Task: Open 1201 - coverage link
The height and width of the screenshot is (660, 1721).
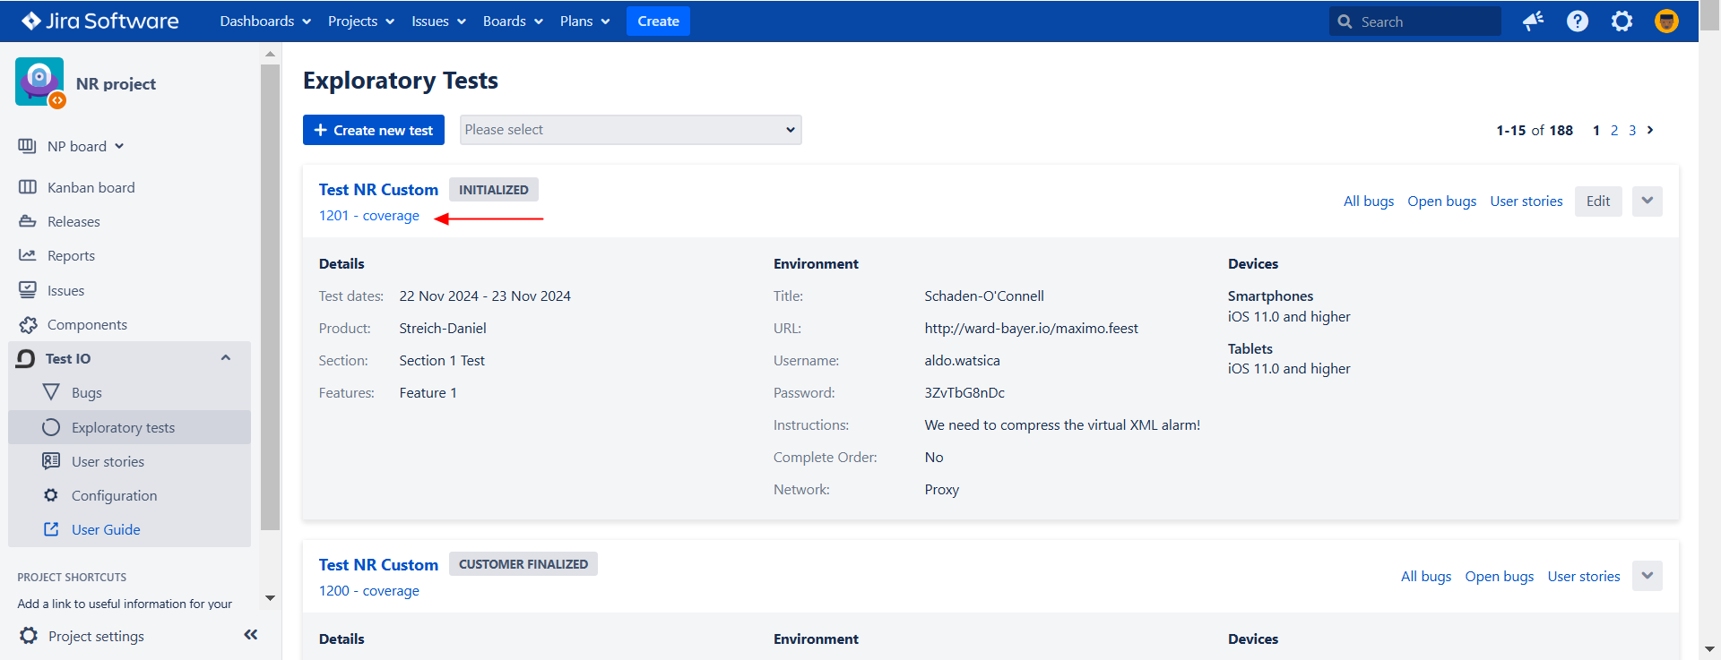Action: [x=369, y=215]
